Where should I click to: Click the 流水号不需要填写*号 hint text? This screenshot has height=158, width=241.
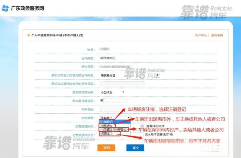[159, 135]
